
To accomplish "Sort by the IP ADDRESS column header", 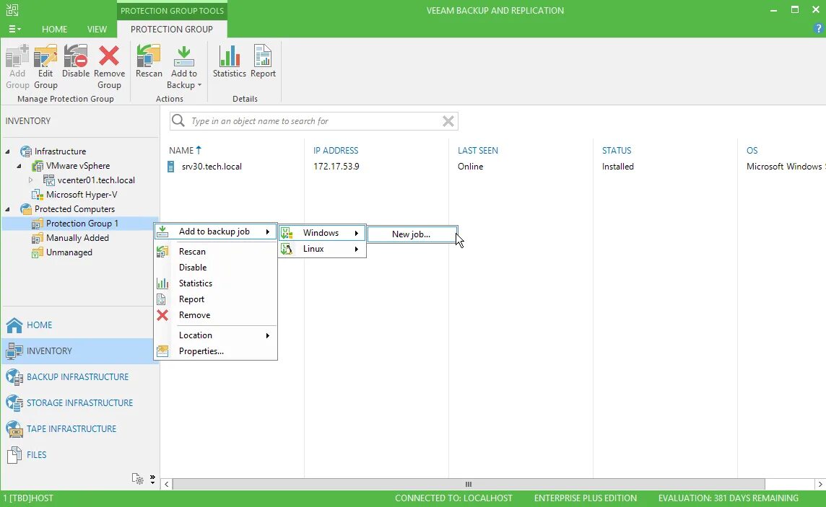I will click(x=336, y=151).
